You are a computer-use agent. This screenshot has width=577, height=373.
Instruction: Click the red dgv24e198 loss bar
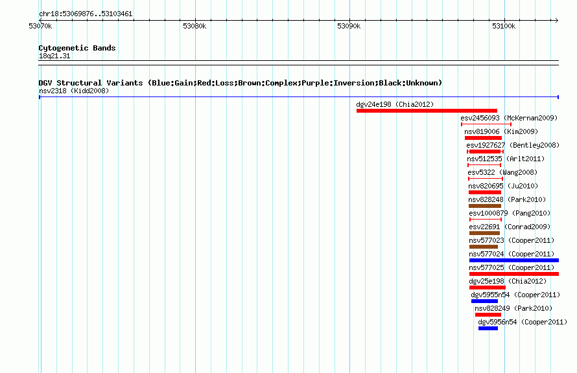coord(427,111)
